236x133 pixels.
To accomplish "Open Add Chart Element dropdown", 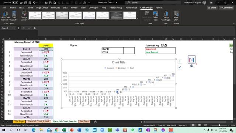I will pyautogui.click(x=6, y=16).
